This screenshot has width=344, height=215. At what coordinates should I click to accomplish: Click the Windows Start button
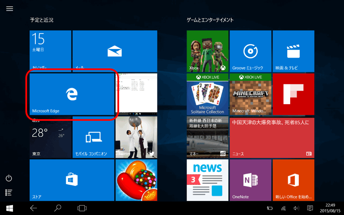click(9, 208)
